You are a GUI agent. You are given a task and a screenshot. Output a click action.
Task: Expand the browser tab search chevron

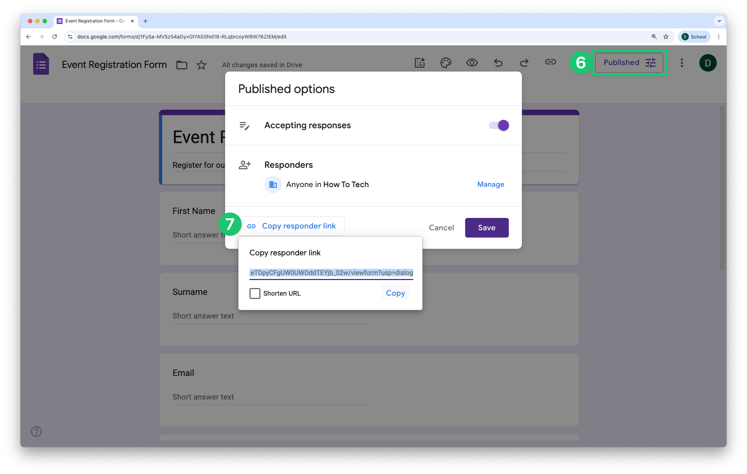click(x=719, y=21)
